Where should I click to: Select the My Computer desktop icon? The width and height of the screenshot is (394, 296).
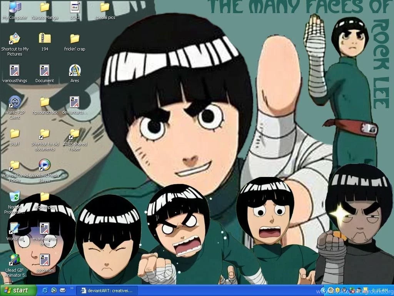click(15, 10)
